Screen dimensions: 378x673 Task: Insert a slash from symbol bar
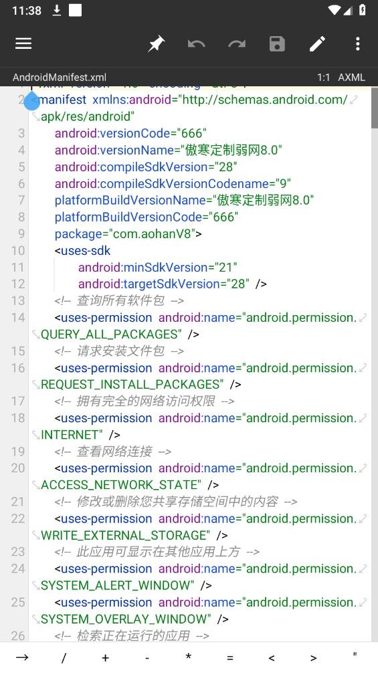[x=64, y=658]
